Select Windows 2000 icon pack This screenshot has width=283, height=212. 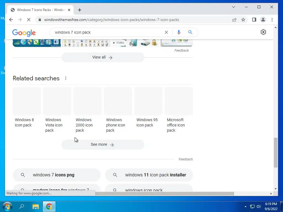point(88,110)
